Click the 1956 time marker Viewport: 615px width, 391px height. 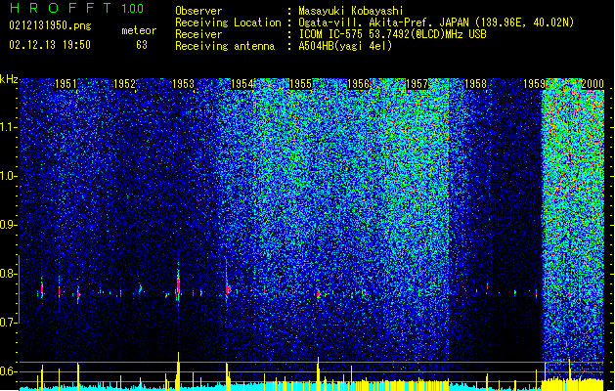[359, 84]
